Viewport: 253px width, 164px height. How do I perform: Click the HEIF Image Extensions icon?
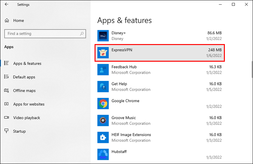pos(103,138)
